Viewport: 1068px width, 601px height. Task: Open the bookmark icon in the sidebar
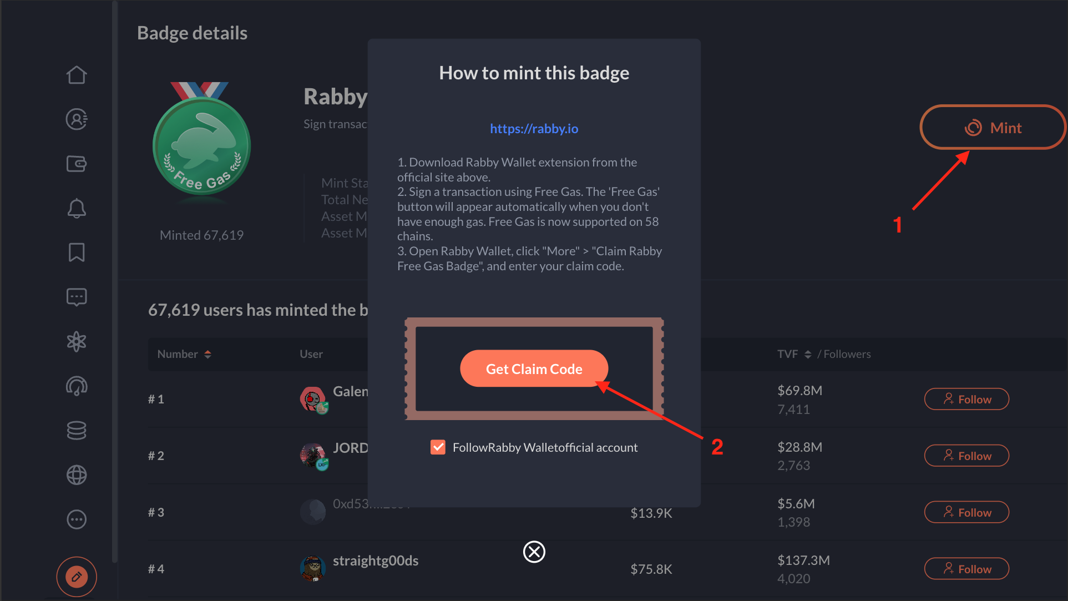point(77,252)
